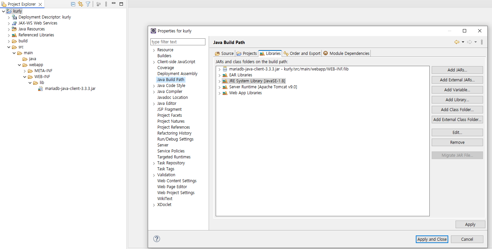Expand Web App Libraries node
Image resolution: width=492 pixels, height=249 pixels.
[219, 93]
